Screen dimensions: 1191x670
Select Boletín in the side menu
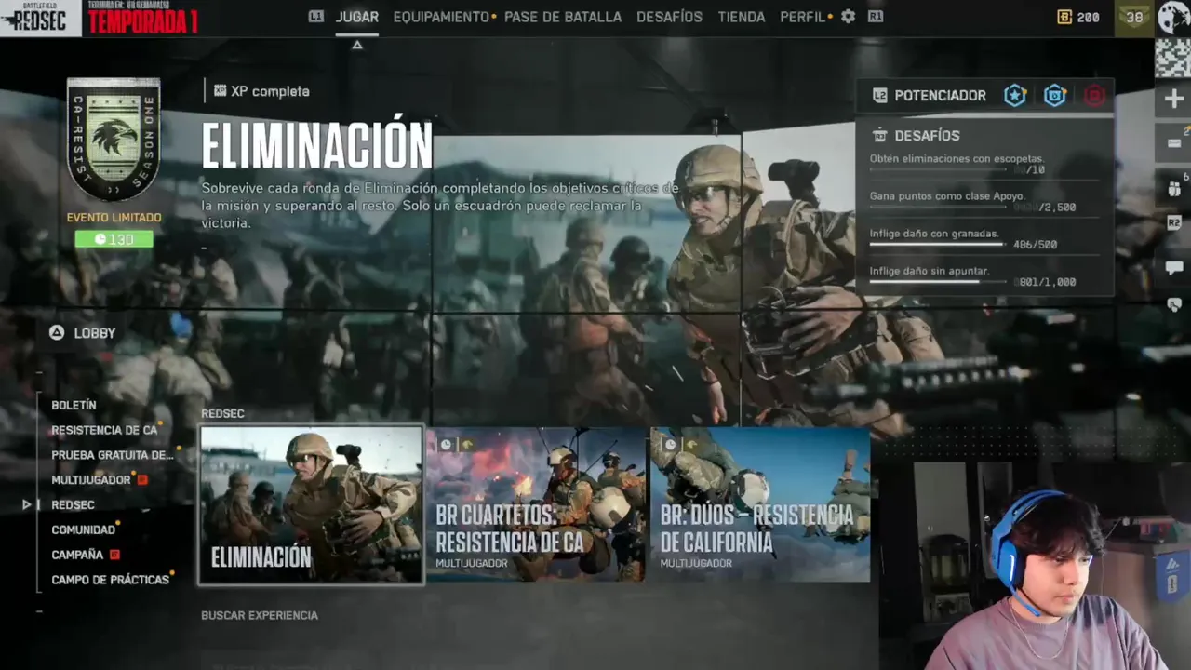coord(74,406)
